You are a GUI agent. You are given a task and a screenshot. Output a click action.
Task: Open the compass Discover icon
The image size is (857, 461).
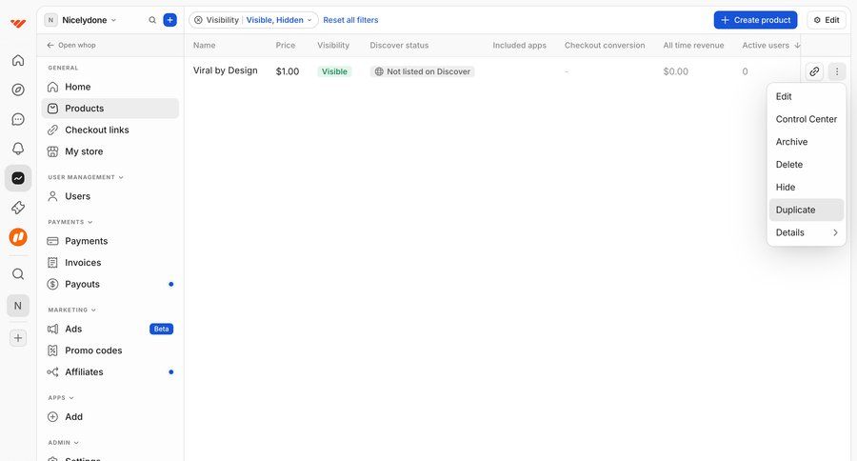click(x=17, y=90)
